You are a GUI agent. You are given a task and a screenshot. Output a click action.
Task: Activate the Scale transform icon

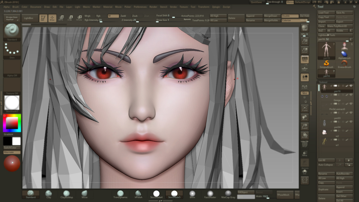coord(70,18)
